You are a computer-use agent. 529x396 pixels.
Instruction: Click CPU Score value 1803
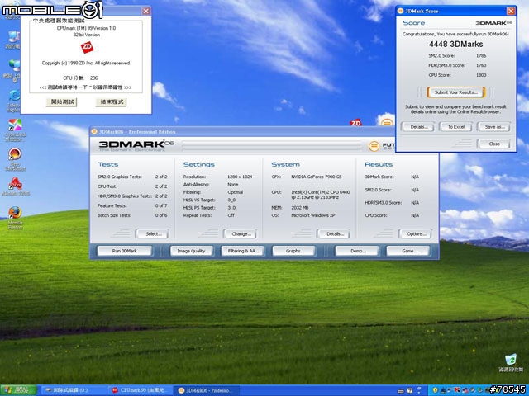pyautogui.click(x=481, y=75)
